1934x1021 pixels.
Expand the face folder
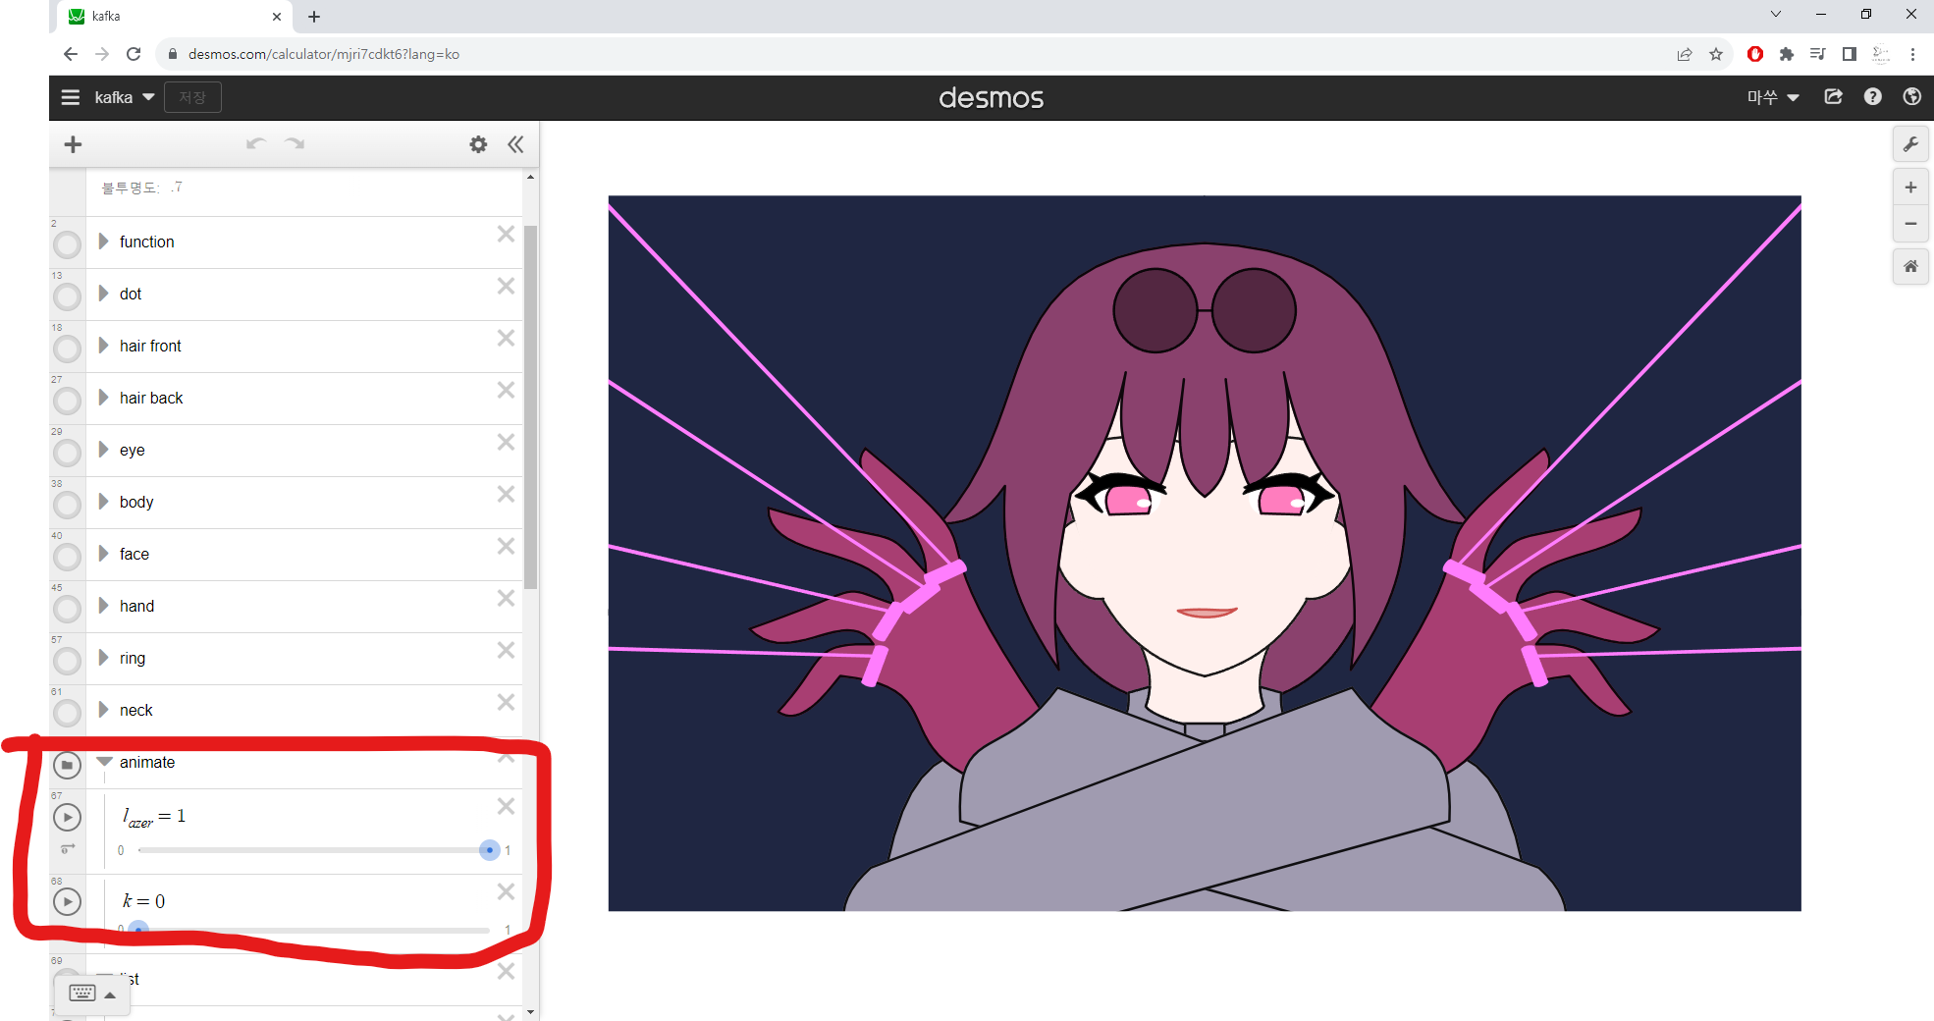point(103,554)
